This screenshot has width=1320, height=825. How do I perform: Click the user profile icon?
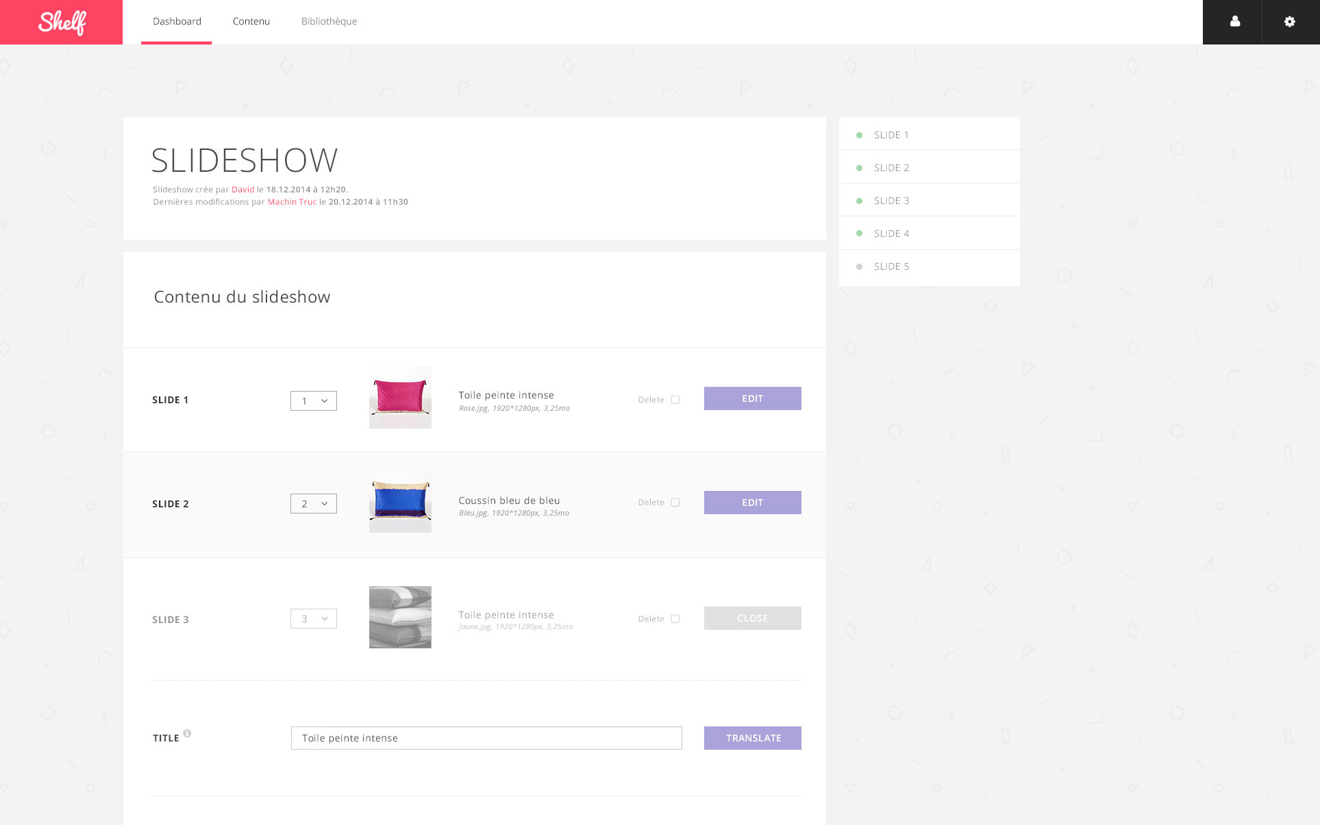coord(1234,21)
